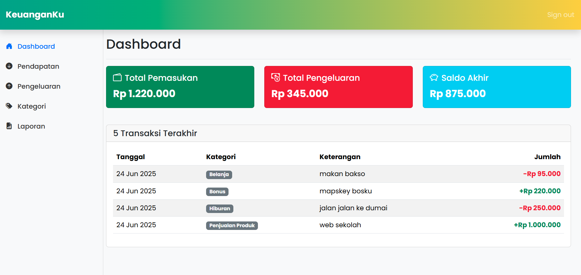Click the piggy bank icon in Saldo Akhir
Viewport: 581px width, 275px height.
[x=434, y=77]
